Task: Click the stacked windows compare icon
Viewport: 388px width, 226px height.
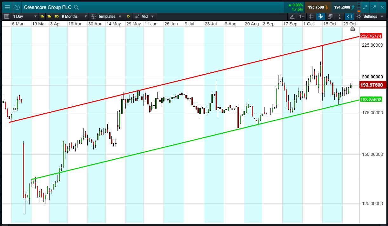Action: (x=330, y=17)
